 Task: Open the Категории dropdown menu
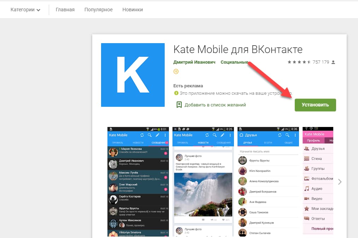click(x=25, y=10)
